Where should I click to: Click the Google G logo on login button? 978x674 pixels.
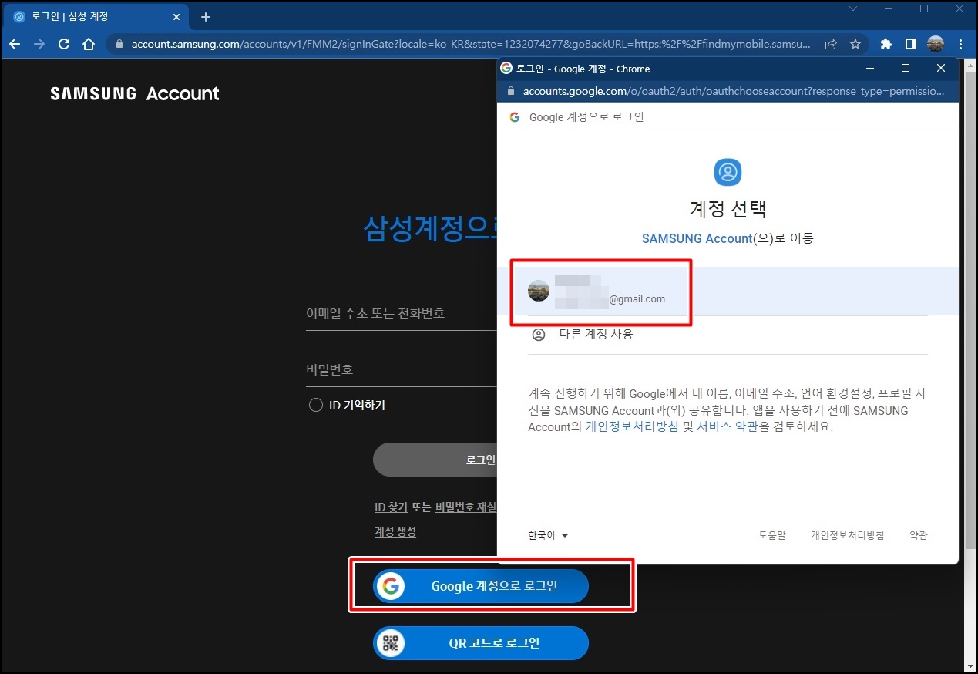[392, 586]
